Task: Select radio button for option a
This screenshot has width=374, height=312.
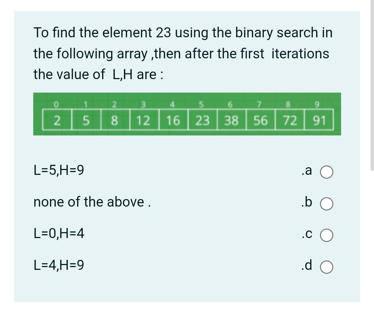Action: pyautogui.click(x=326, y=171)
